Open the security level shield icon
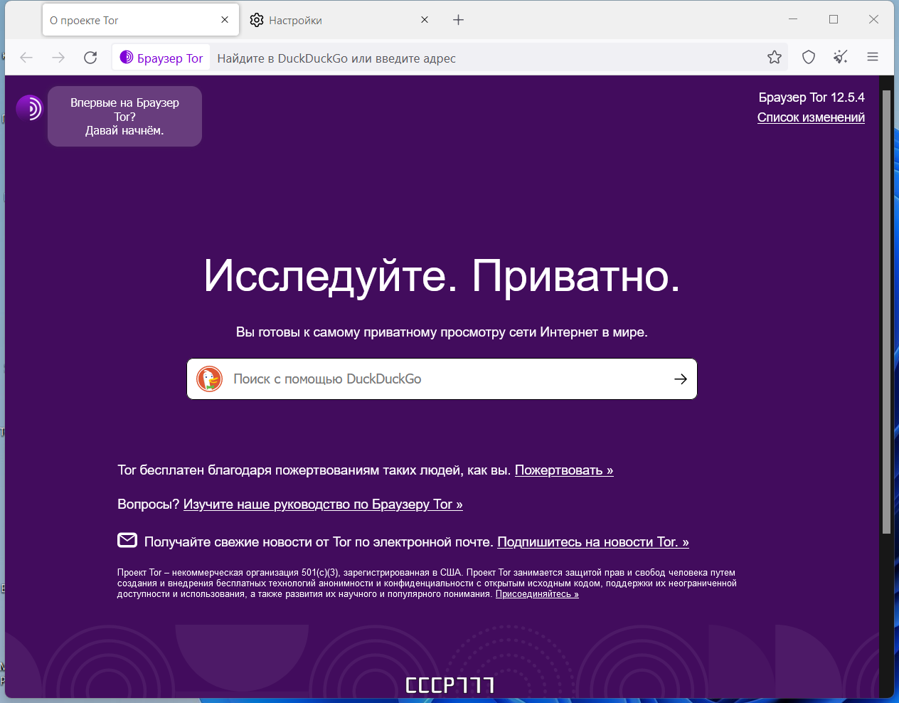The image size is (899, 703). point(809,58)
